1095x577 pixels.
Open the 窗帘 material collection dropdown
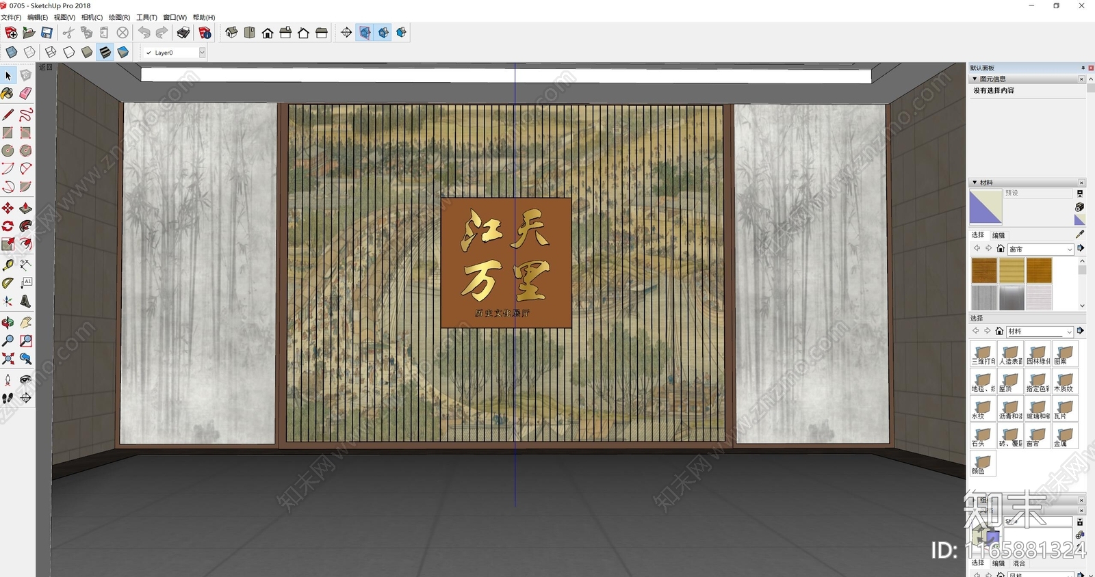tap(1040, 250)
